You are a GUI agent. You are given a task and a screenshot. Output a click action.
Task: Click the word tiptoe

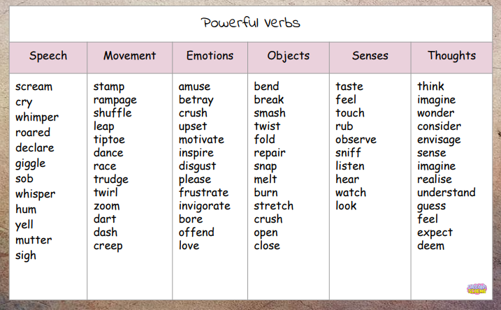[108, 140]
